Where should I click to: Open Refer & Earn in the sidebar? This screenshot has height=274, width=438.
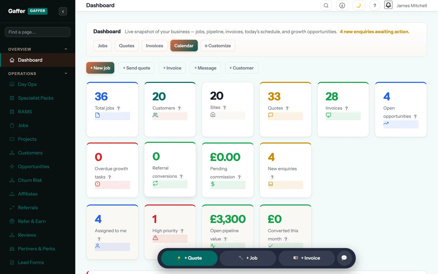(x=38, y=221)
